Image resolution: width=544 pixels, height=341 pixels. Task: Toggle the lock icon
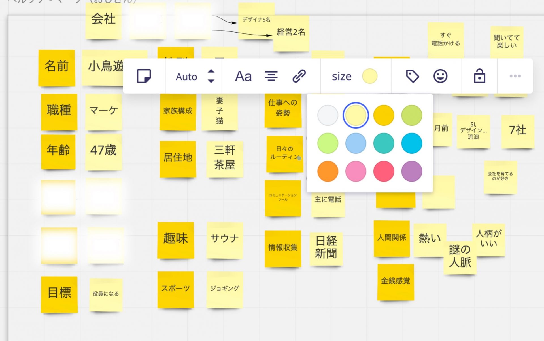click(x=479, y=76)
